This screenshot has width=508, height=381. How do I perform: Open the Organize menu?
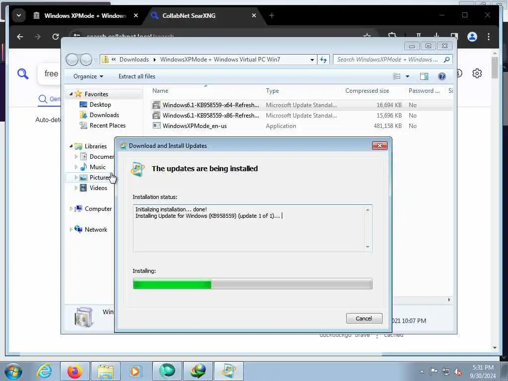[x=88, y=76]
